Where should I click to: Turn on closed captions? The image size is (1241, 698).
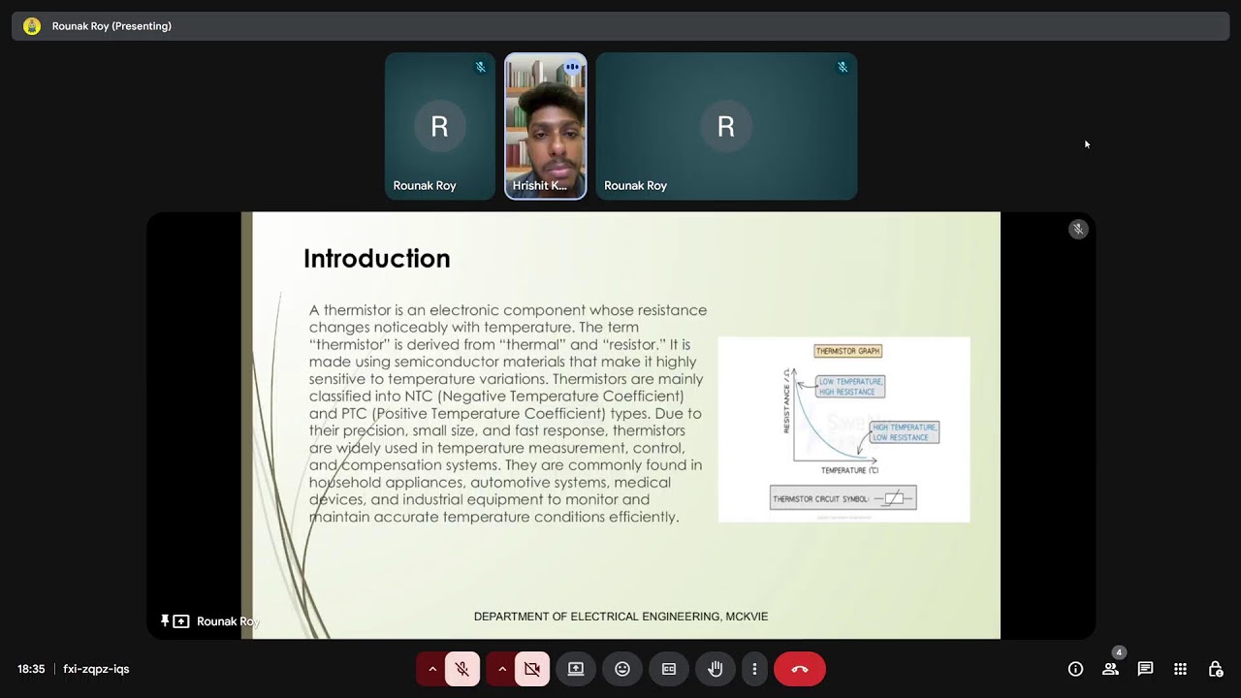tap(669, 669)
